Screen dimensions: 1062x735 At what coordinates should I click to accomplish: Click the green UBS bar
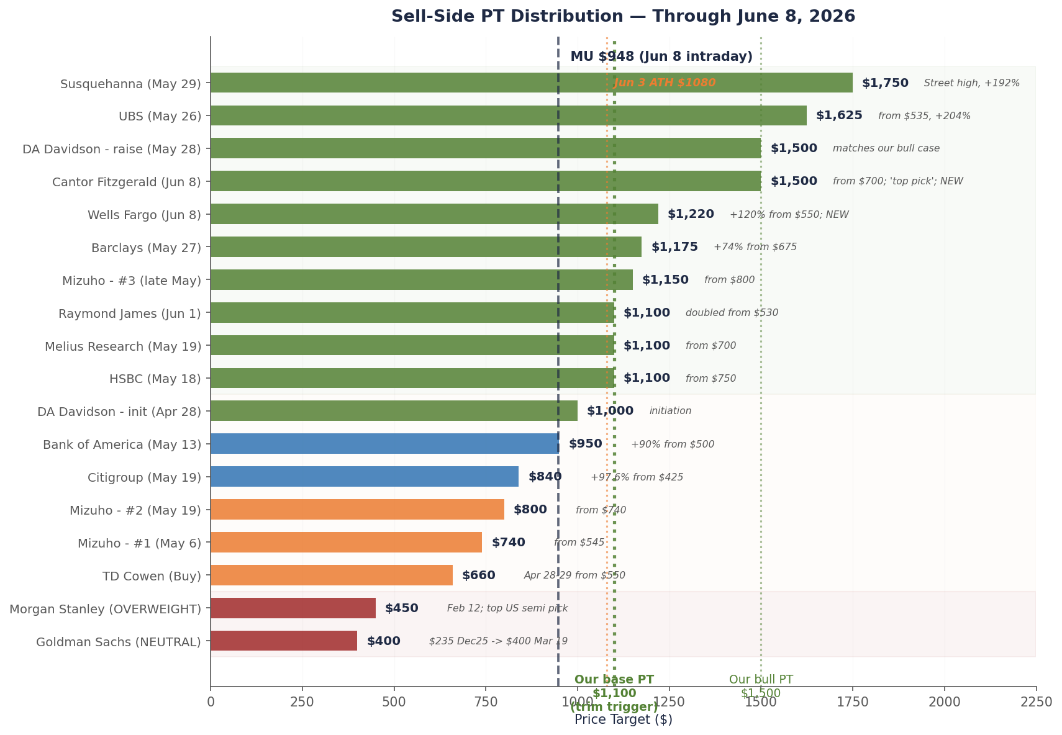(x=509, y=115)
